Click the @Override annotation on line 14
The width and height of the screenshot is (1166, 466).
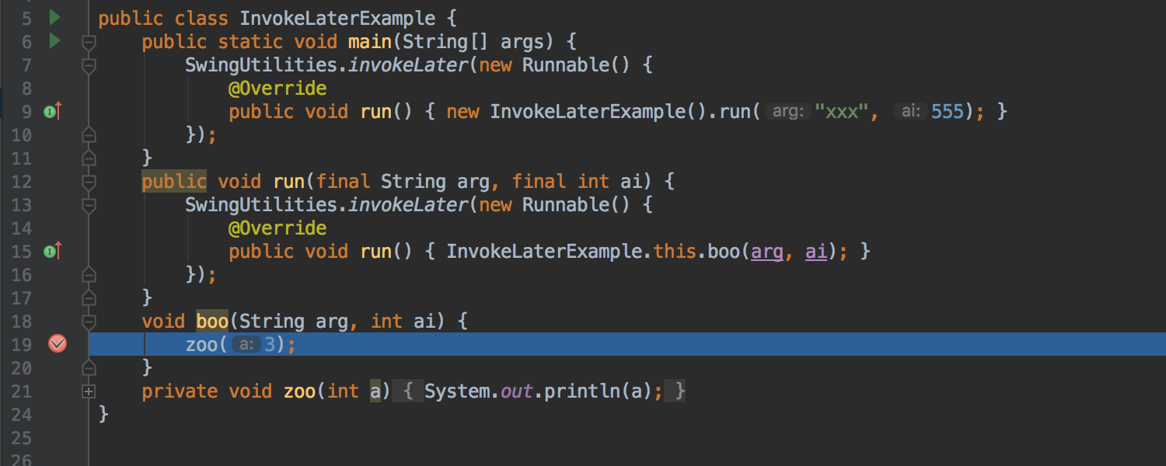pyautogui.click(x=278, y=228)
